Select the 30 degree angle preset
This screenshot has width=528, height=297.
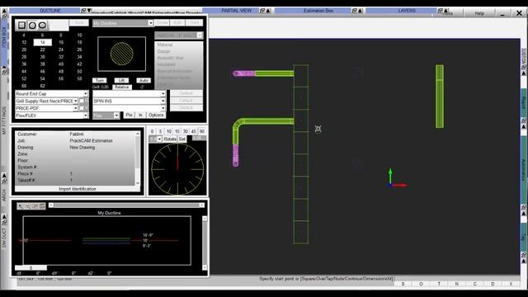pos(186,131)
